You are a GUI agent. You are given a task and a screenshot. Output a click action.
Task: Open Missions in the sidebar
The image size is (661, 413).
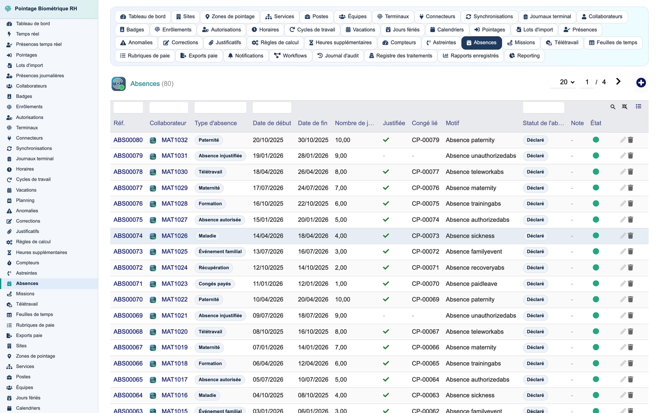click(25, 294)
